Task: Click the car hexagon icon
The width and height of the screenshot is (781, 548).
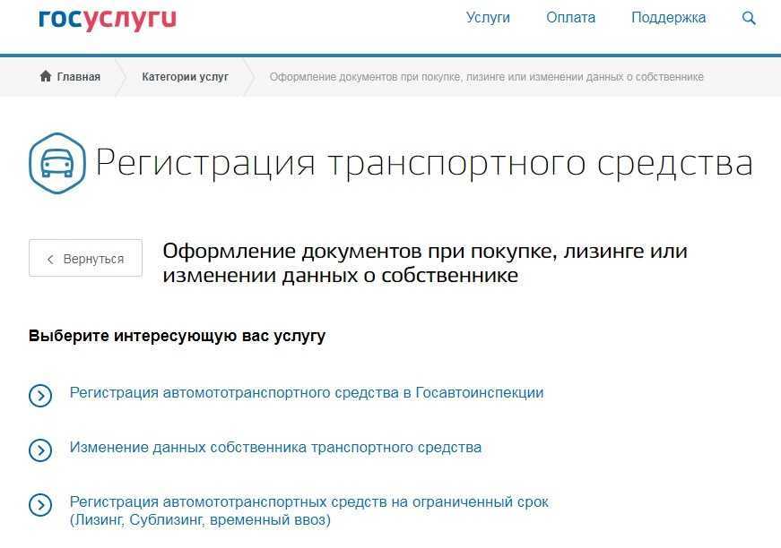Action: pyautogui.click(x=57, y=163)
